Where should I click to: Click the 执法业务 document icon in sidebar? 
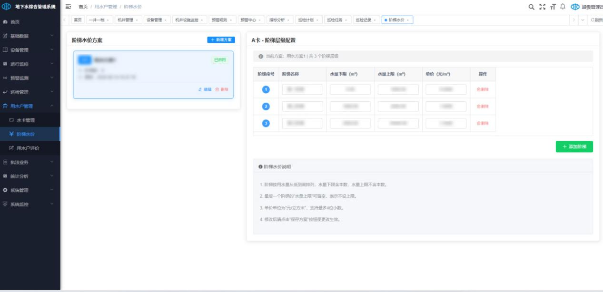[5, 162]
